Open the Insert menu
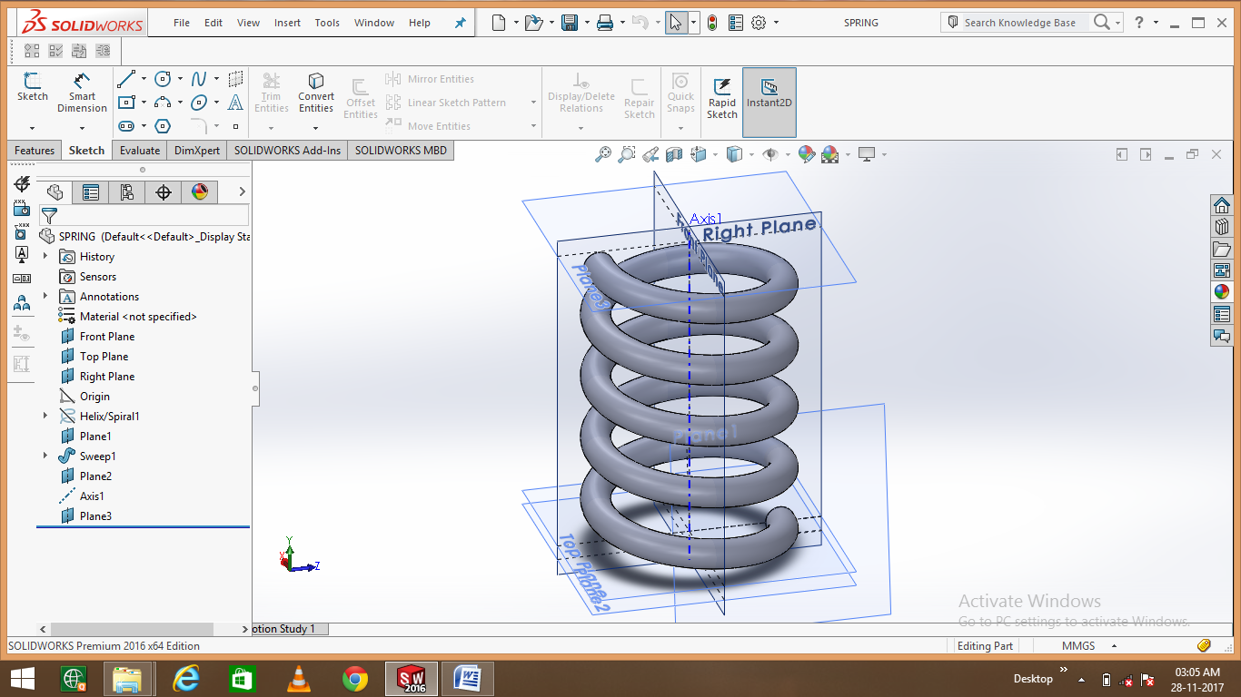 [287, 23]
